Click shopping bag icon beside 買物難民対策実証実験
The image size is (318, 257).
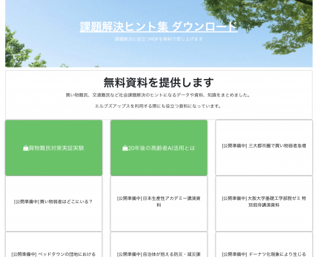pyautogui.click(x=26, y=148)
